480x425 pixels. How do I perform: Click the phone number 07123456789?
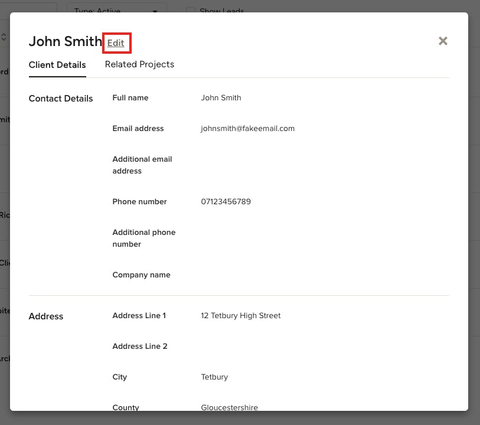tap(226, 201)
